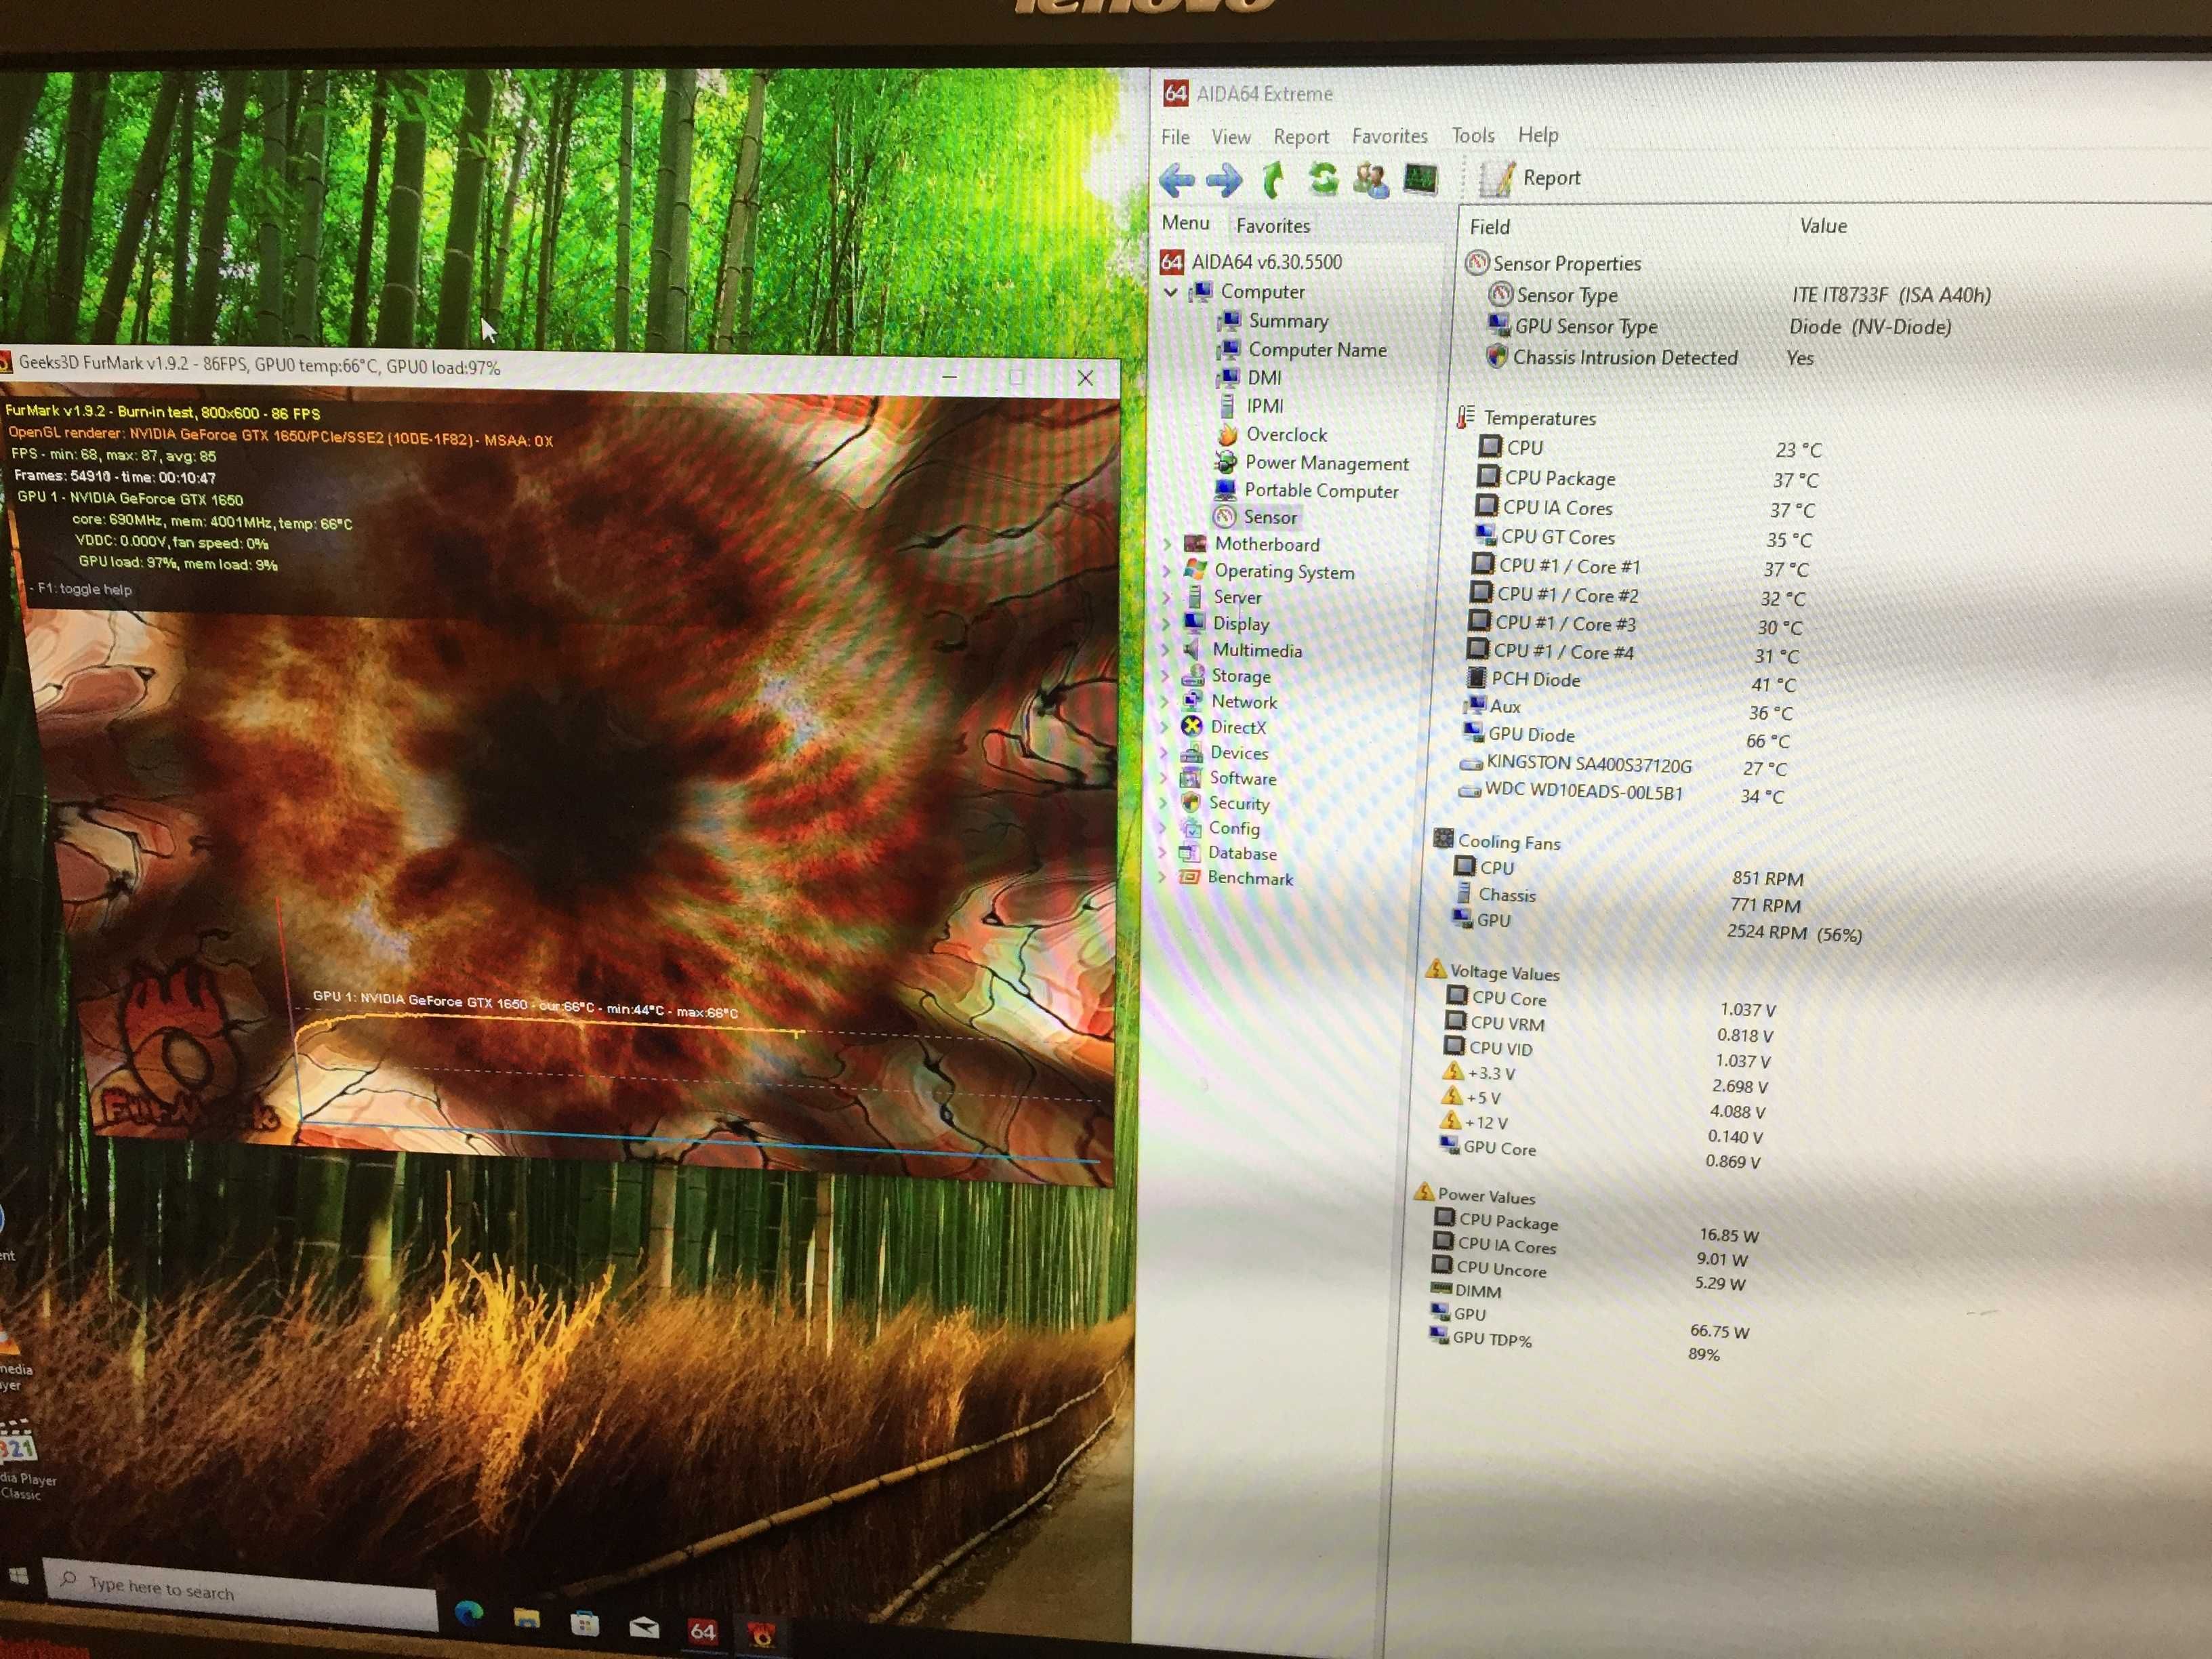Click the Sensor Properties group icon
This screenshot has height=1659, width=2212.
tap(1477, 263)
